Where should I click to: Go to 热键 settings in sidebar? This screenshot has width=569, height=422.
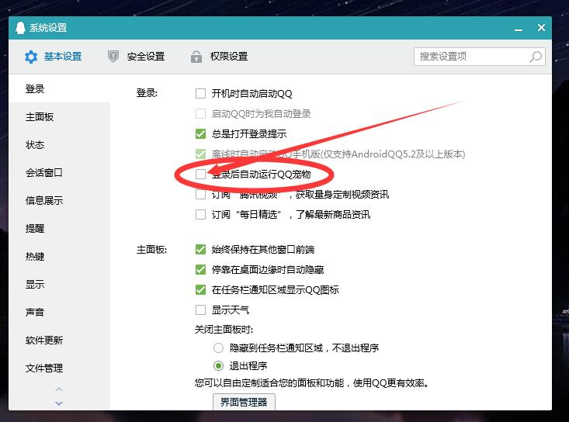click(x=35, y=257)
